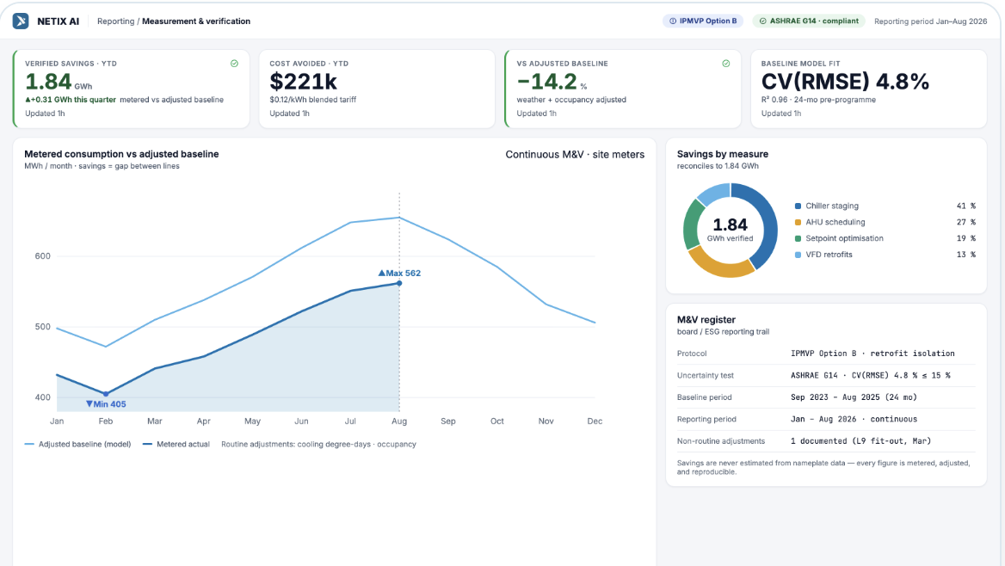The width and height of the screenshot is (1005, 566).
Task: Click the green check icon on Verified Savings card
Action: coord(235,64)
